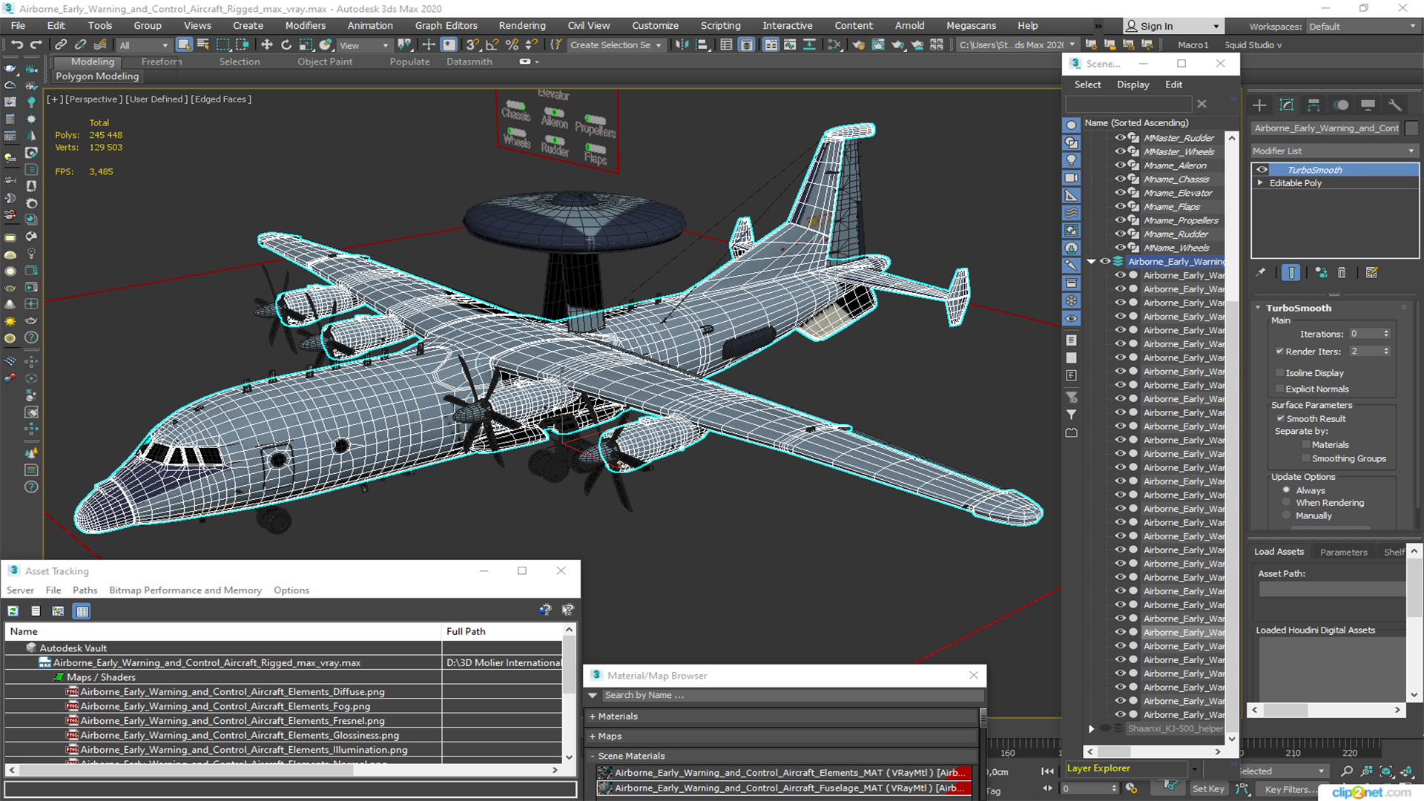Open the Display tab in command panel
Screen dimensions: 1424x801
click(x=1368, y=105)
